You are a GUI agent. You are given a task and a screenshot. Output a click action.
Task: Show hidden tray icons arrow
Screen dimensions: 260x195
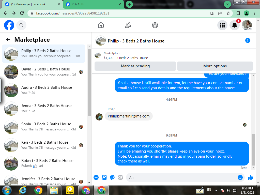click(216, 190)
